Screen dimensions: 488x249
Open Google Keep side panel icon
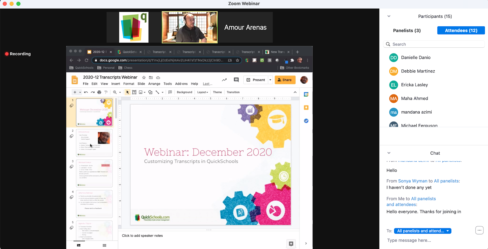pyautogui.click(x=306, y=108)
